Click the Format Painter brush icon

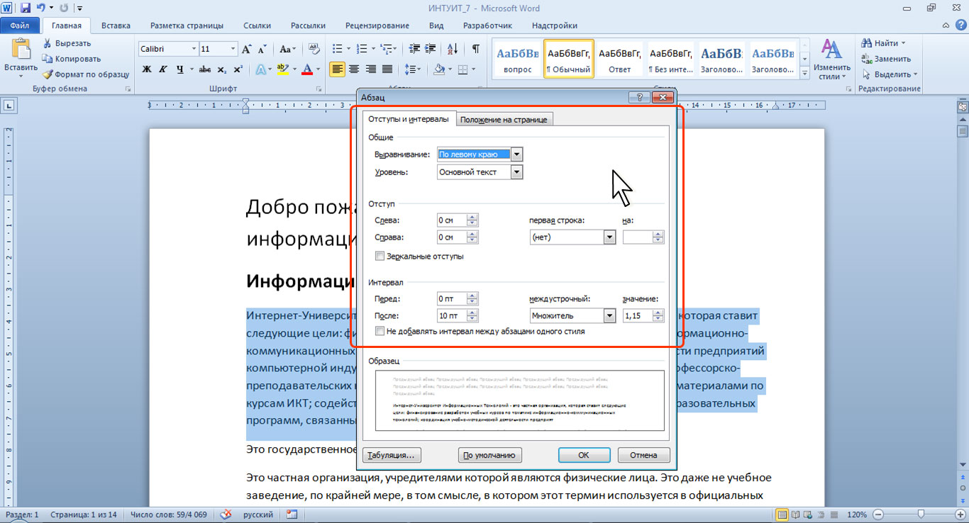coord(48,74)
